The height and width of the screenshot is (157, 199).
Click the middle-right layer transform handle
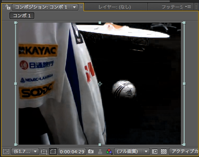click(x=184, y=84)
